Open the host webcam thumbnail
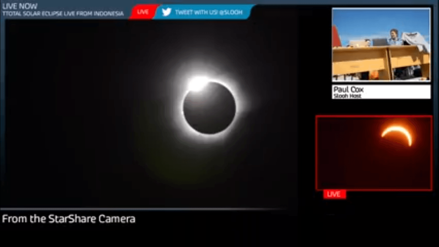Image resolution: width=439 pixels, height=247 pixels. [x=381, y=45]
